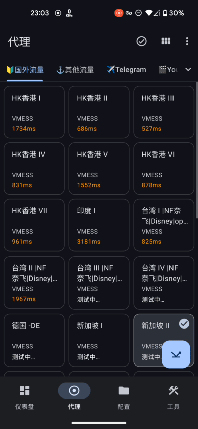This screenshot has height=429, width=198.
Task: Choose the 德国 -DE proxy card
Action: 34,340
